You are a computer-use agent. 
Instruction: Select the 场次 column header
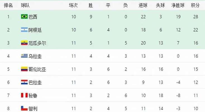click(73, 5)
